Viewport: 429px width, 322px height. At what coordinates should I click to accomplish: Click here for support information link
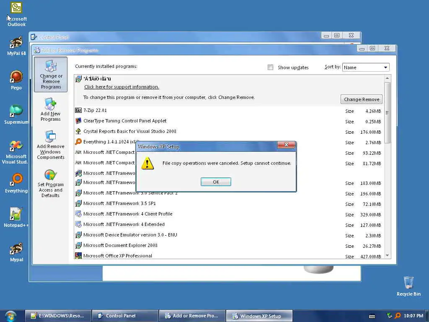(121, 87)
